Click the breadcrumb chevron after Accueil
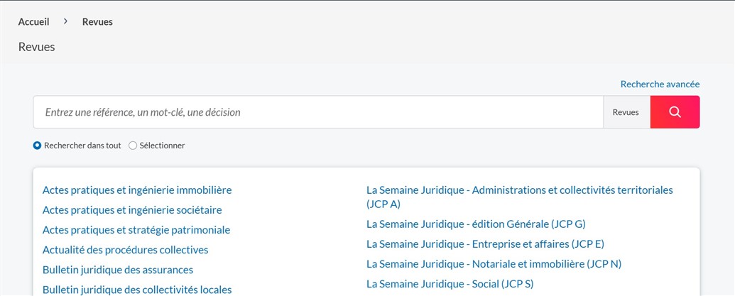Screen dimensions: 735x296 point(65,21)
